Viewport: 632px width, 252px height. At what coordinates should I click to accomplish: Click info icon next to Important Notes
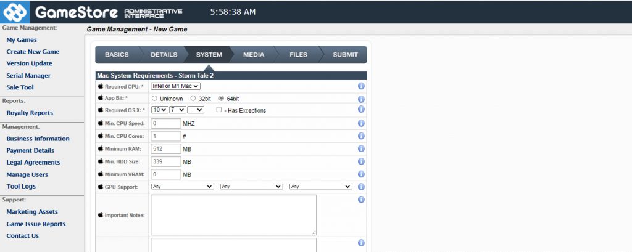(361, 200)
